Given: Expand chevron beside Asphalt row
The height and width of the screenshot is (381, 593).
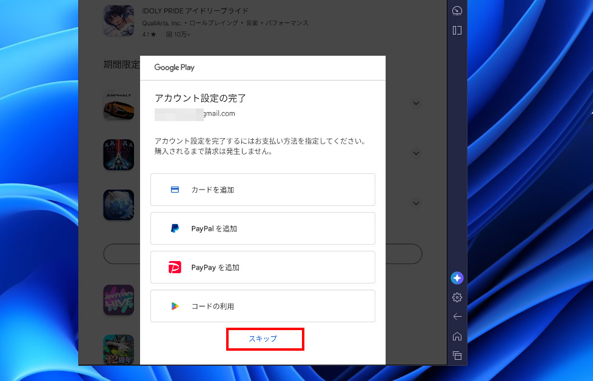Looking at the screenshot, I should point(416,103).
